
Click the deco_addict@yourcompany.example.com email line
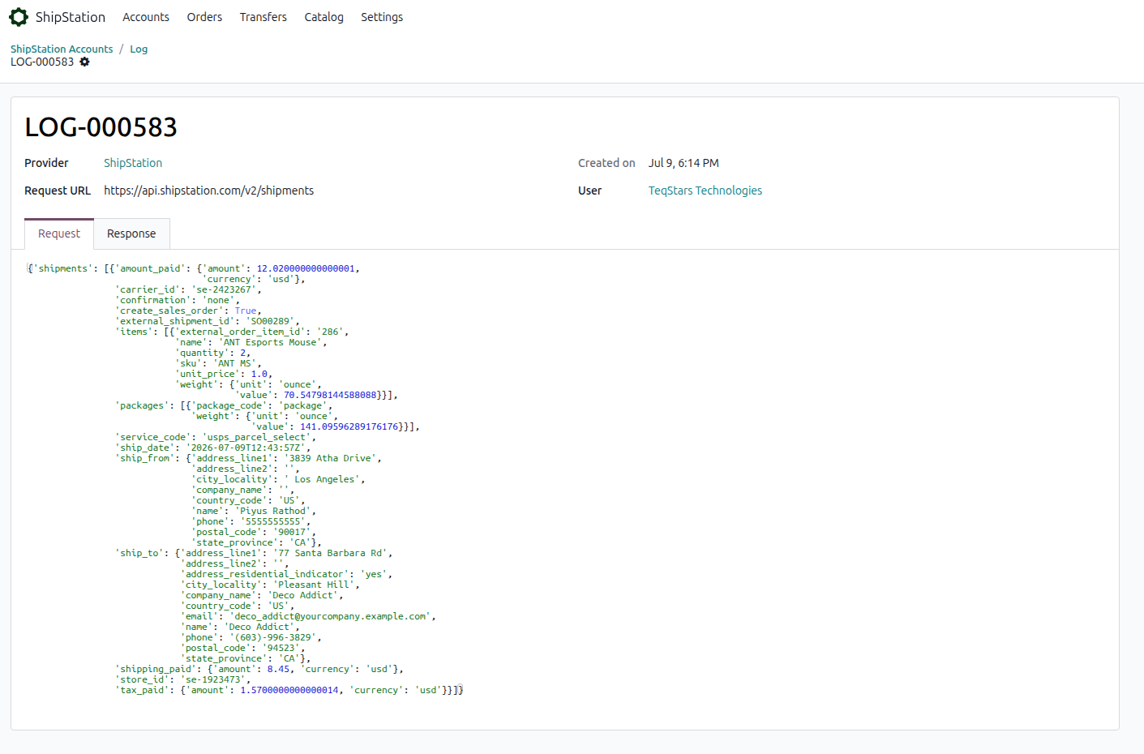coord(308,616)
